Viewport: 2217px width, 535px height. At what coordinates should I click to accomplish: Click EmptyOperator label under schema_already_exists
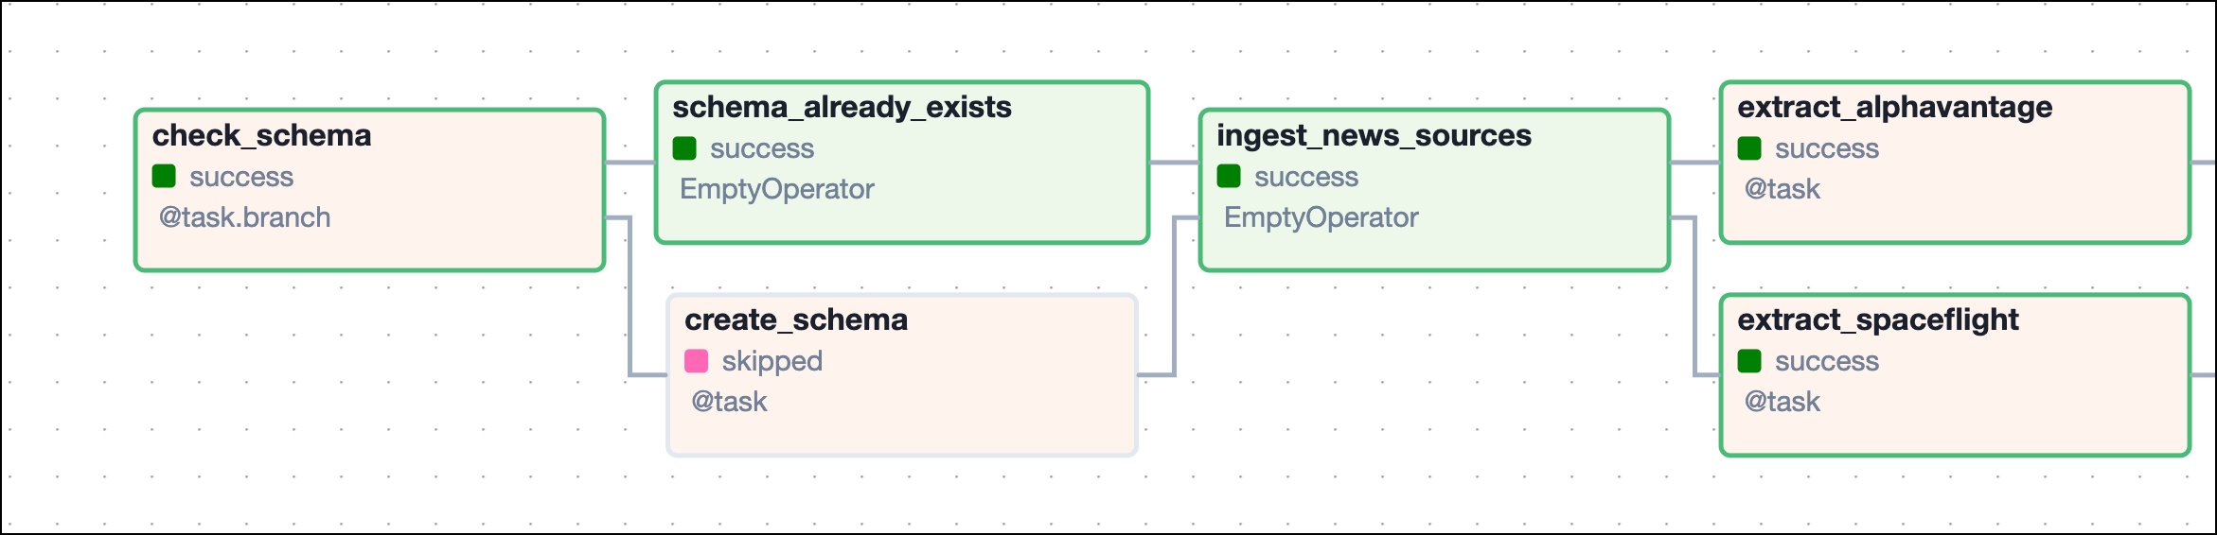pyautogui.click(x=776, y=189)
